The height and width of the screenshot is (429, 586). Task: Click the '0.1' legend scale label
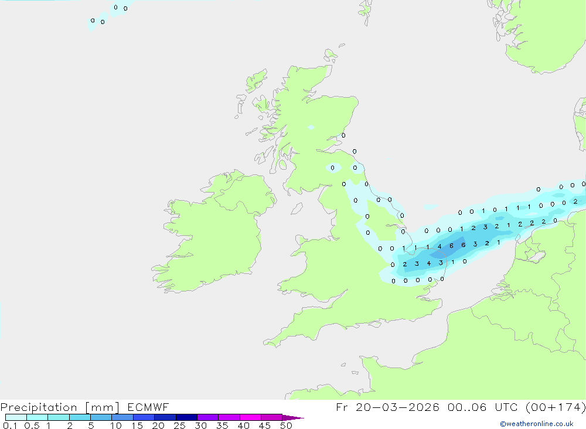[10, 425]
